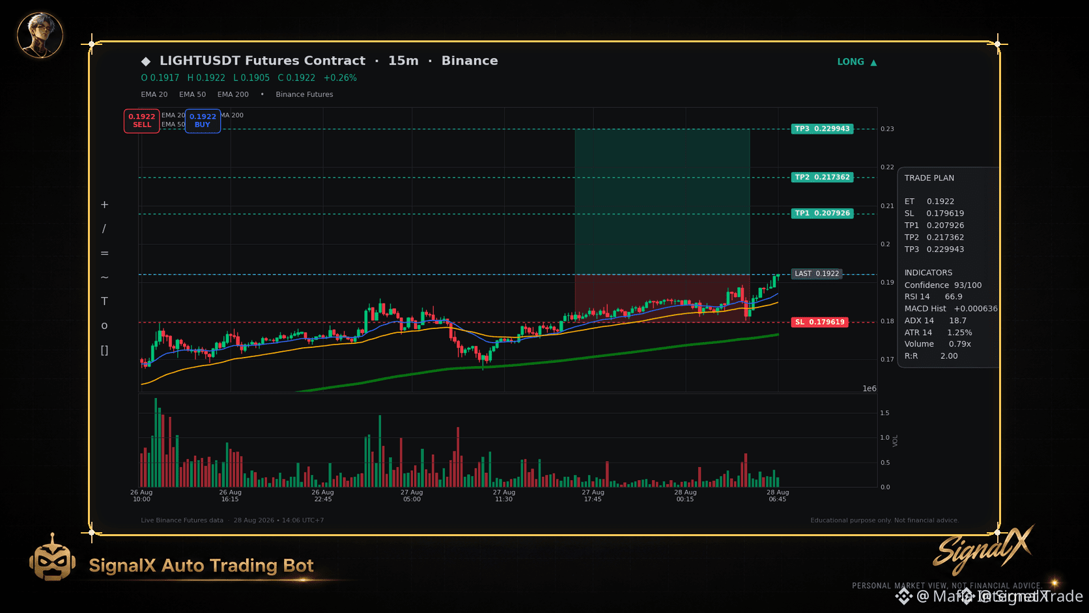Click the TP1 row in Trade Plan panel
The image size is (1089, 613).
point(934,225)
